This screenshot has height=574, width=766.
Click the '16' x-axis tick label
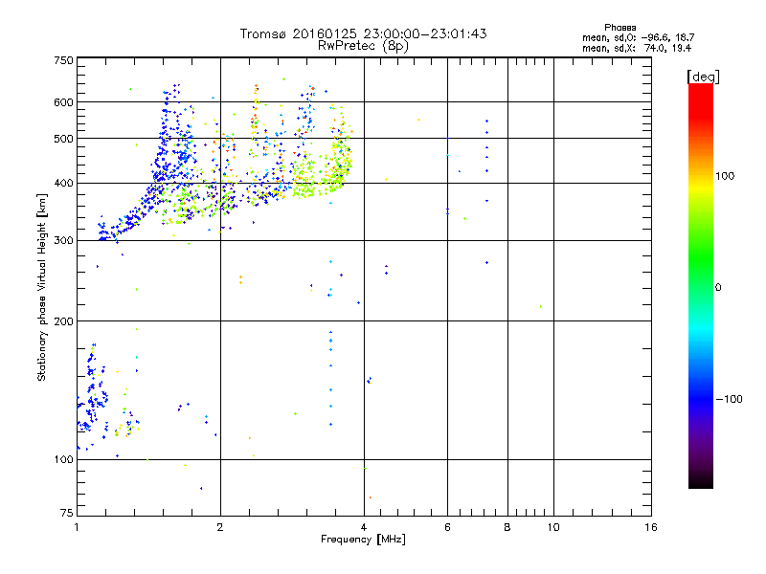point(651,527)
